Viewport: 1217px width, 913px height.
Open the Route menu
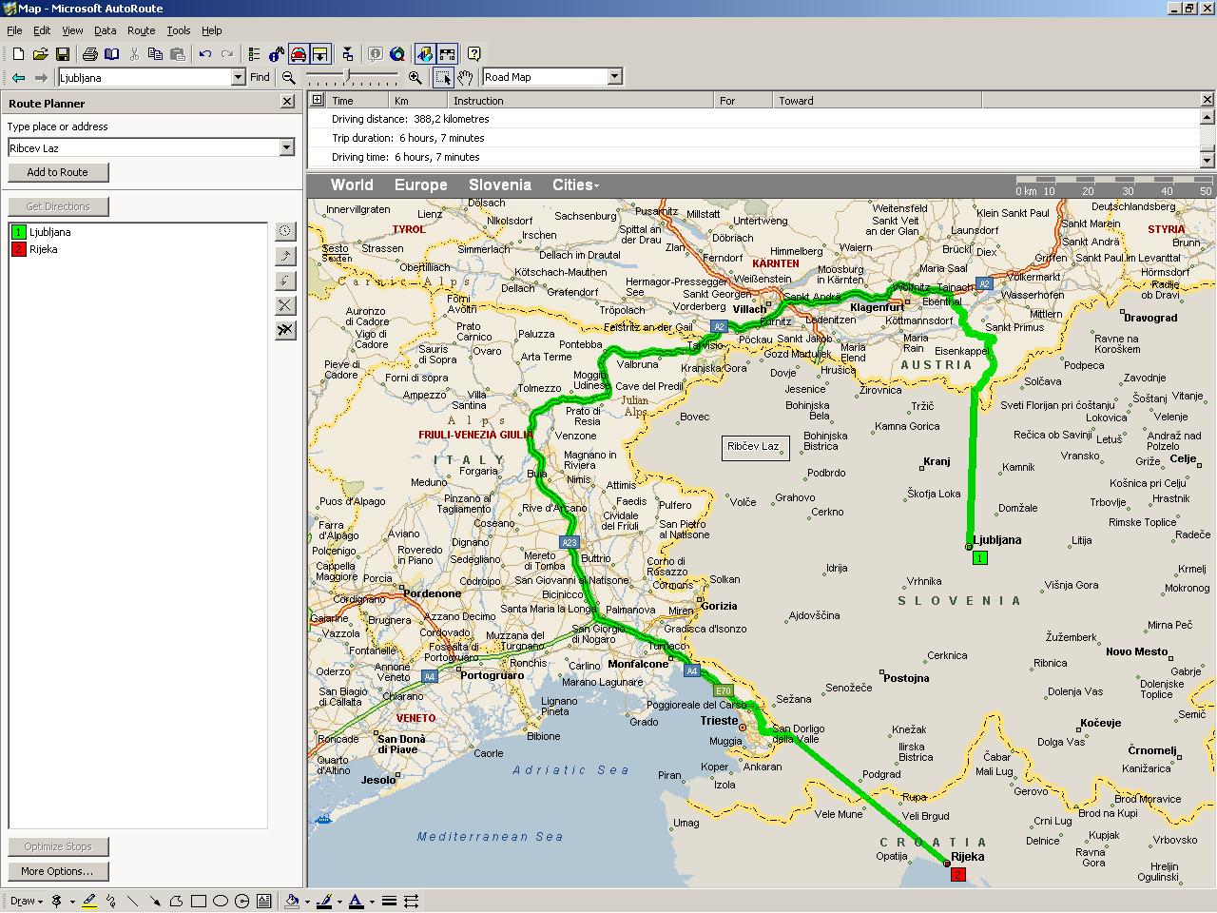pos(141,30)
